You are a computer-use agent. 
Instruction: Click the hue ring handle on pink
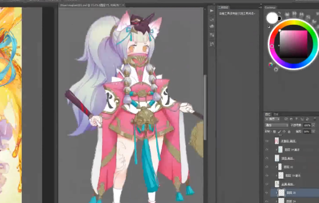tap(272, 46)
